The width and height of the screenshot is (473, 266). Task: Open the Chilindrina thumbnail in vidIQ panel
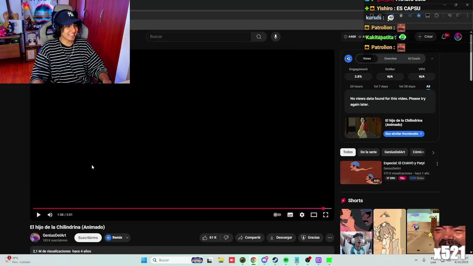(363, 127)
